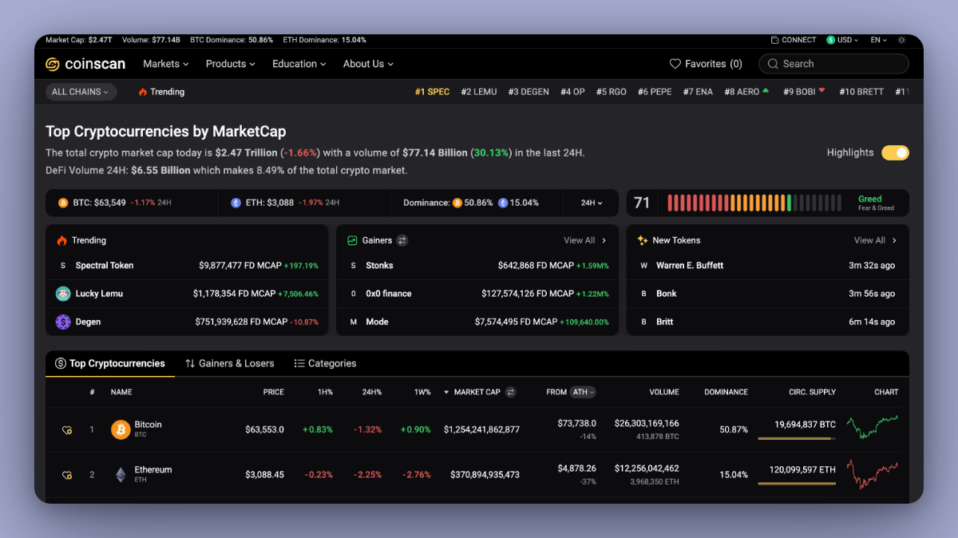Click the Ethereum coin logo

coord(121,475)
